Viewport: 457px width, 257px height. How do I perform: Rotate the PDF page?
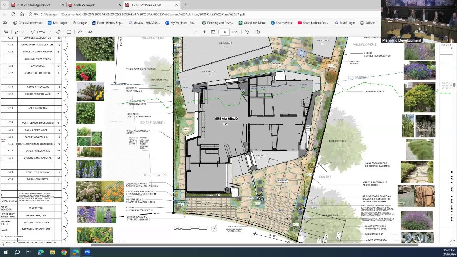[247, 32]
